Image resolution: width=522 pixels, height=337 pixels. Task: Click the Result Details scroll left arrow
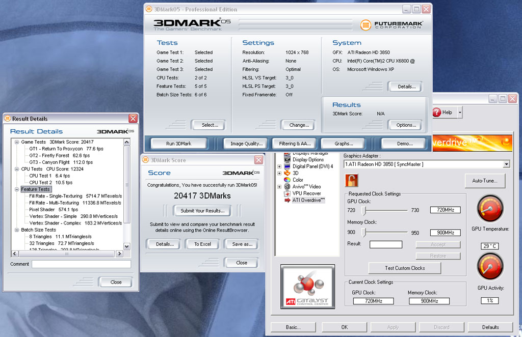15,254
